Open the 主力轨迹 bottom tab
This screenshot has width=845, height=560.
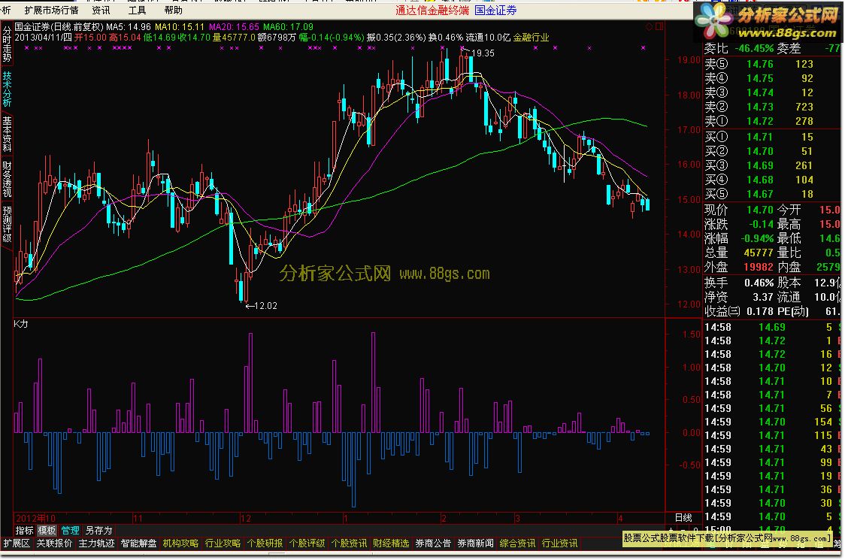(96, 543)
